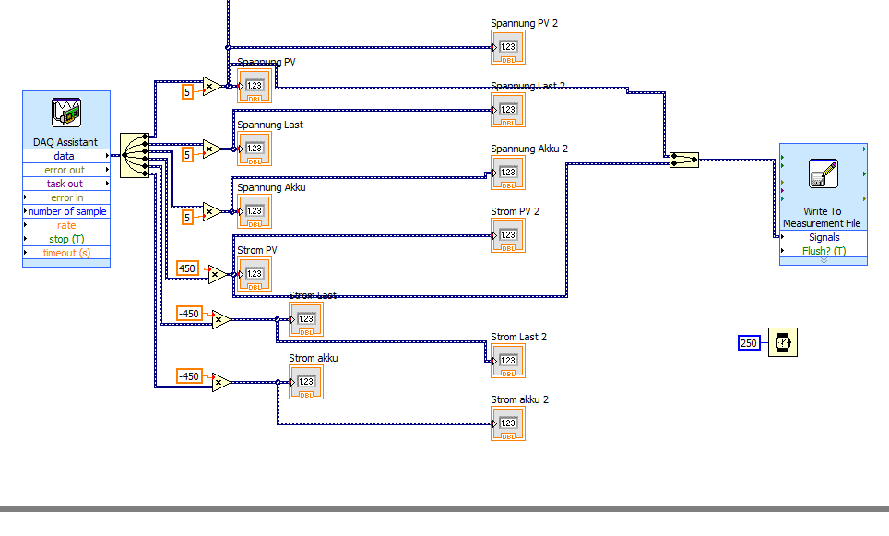Expand Write To Measurement File bottom chevron
Screen dimensions: 889x536
(824, 261)
